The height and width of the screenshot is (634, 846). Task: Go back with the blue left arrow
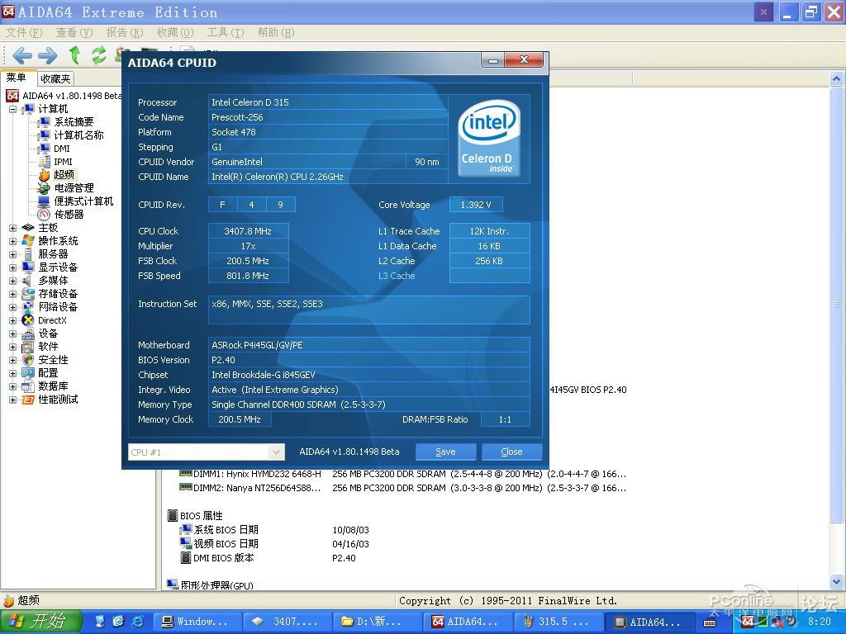(22, 55)
